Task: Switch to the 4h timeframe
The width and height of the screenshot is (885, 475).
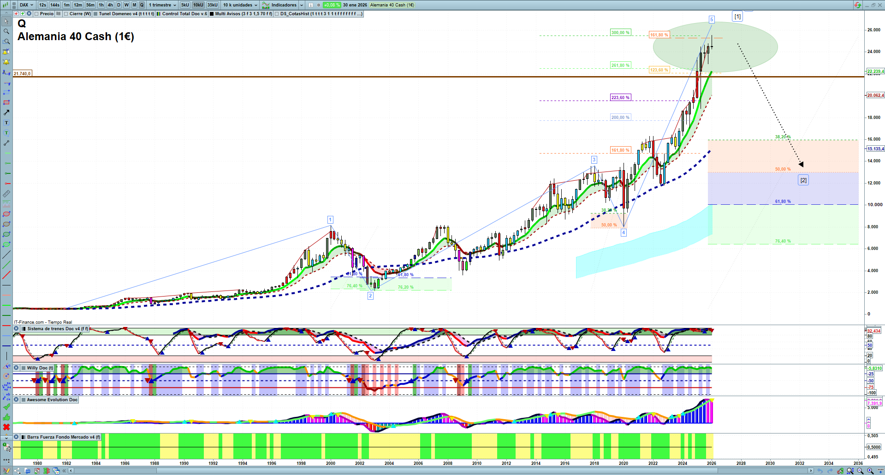Action: click(x=110, y=5)
